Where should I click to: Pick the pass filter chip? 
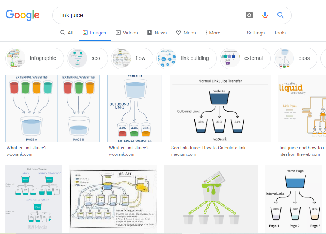(295, 58)
